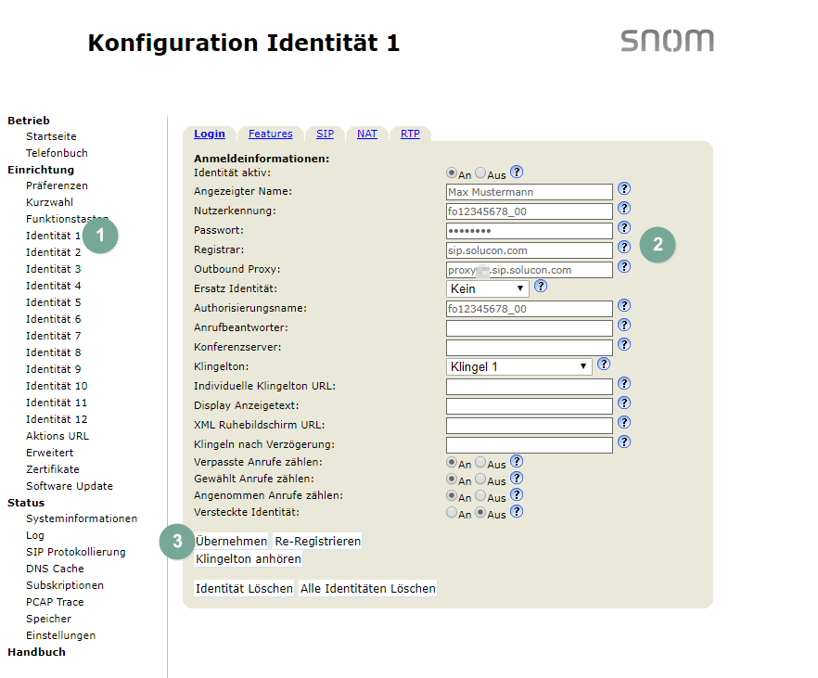The width and height of the screenshot is (818, 678).
Task: Open Telefonbuch in the sidebar
Action: 57,153
